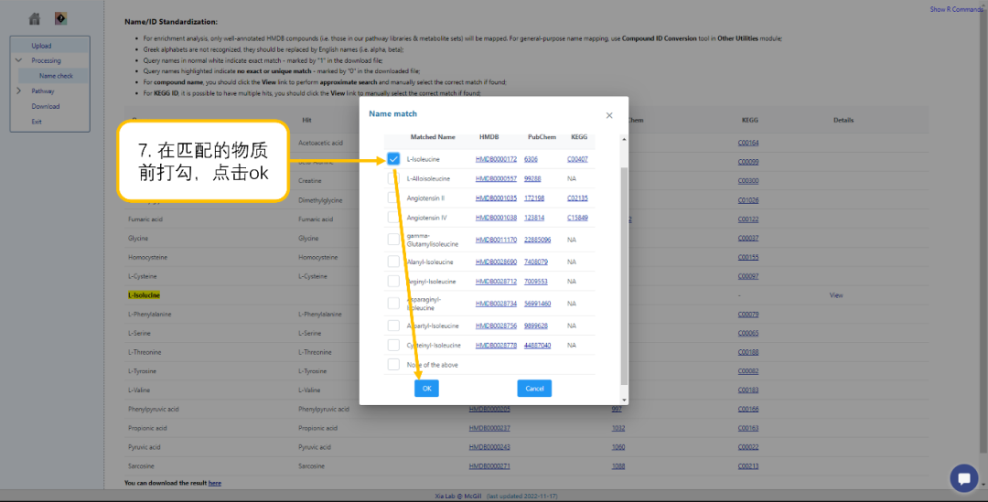Click Sarcosine in the Query column
Screen dimensions: 988x502
coord(141,466)
